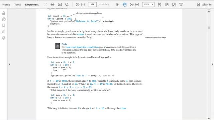Click the scrollbar down arrow
The image size is (214, 120).
(209, 119)
